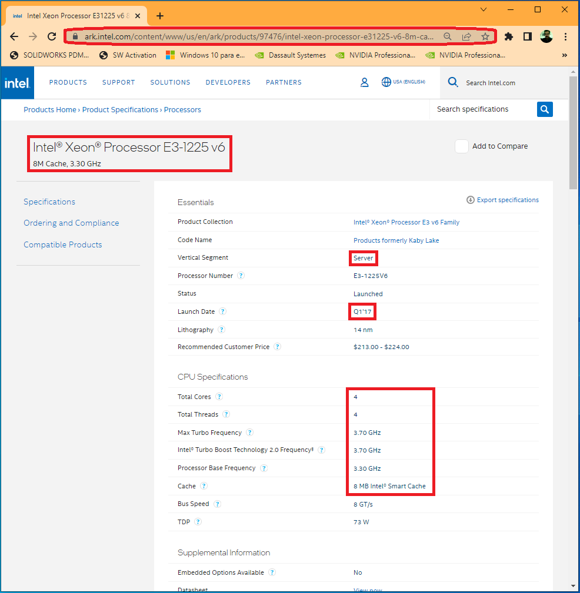Jump to Compatible Products section
Viewport: 580px width, 593px height.
click(63, 244)
